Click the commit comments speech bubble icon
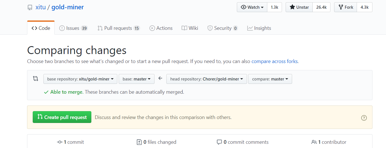Viewport: 386px width, 148px height. pyautogui.click(x=219, y=142)
